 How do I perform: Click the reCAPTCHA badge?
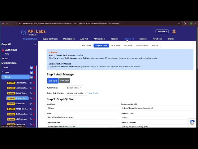(x=192, y=122)
